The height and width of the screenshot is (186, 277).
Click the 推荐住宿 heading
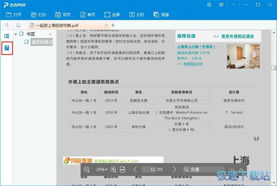(x=186, y=36)
